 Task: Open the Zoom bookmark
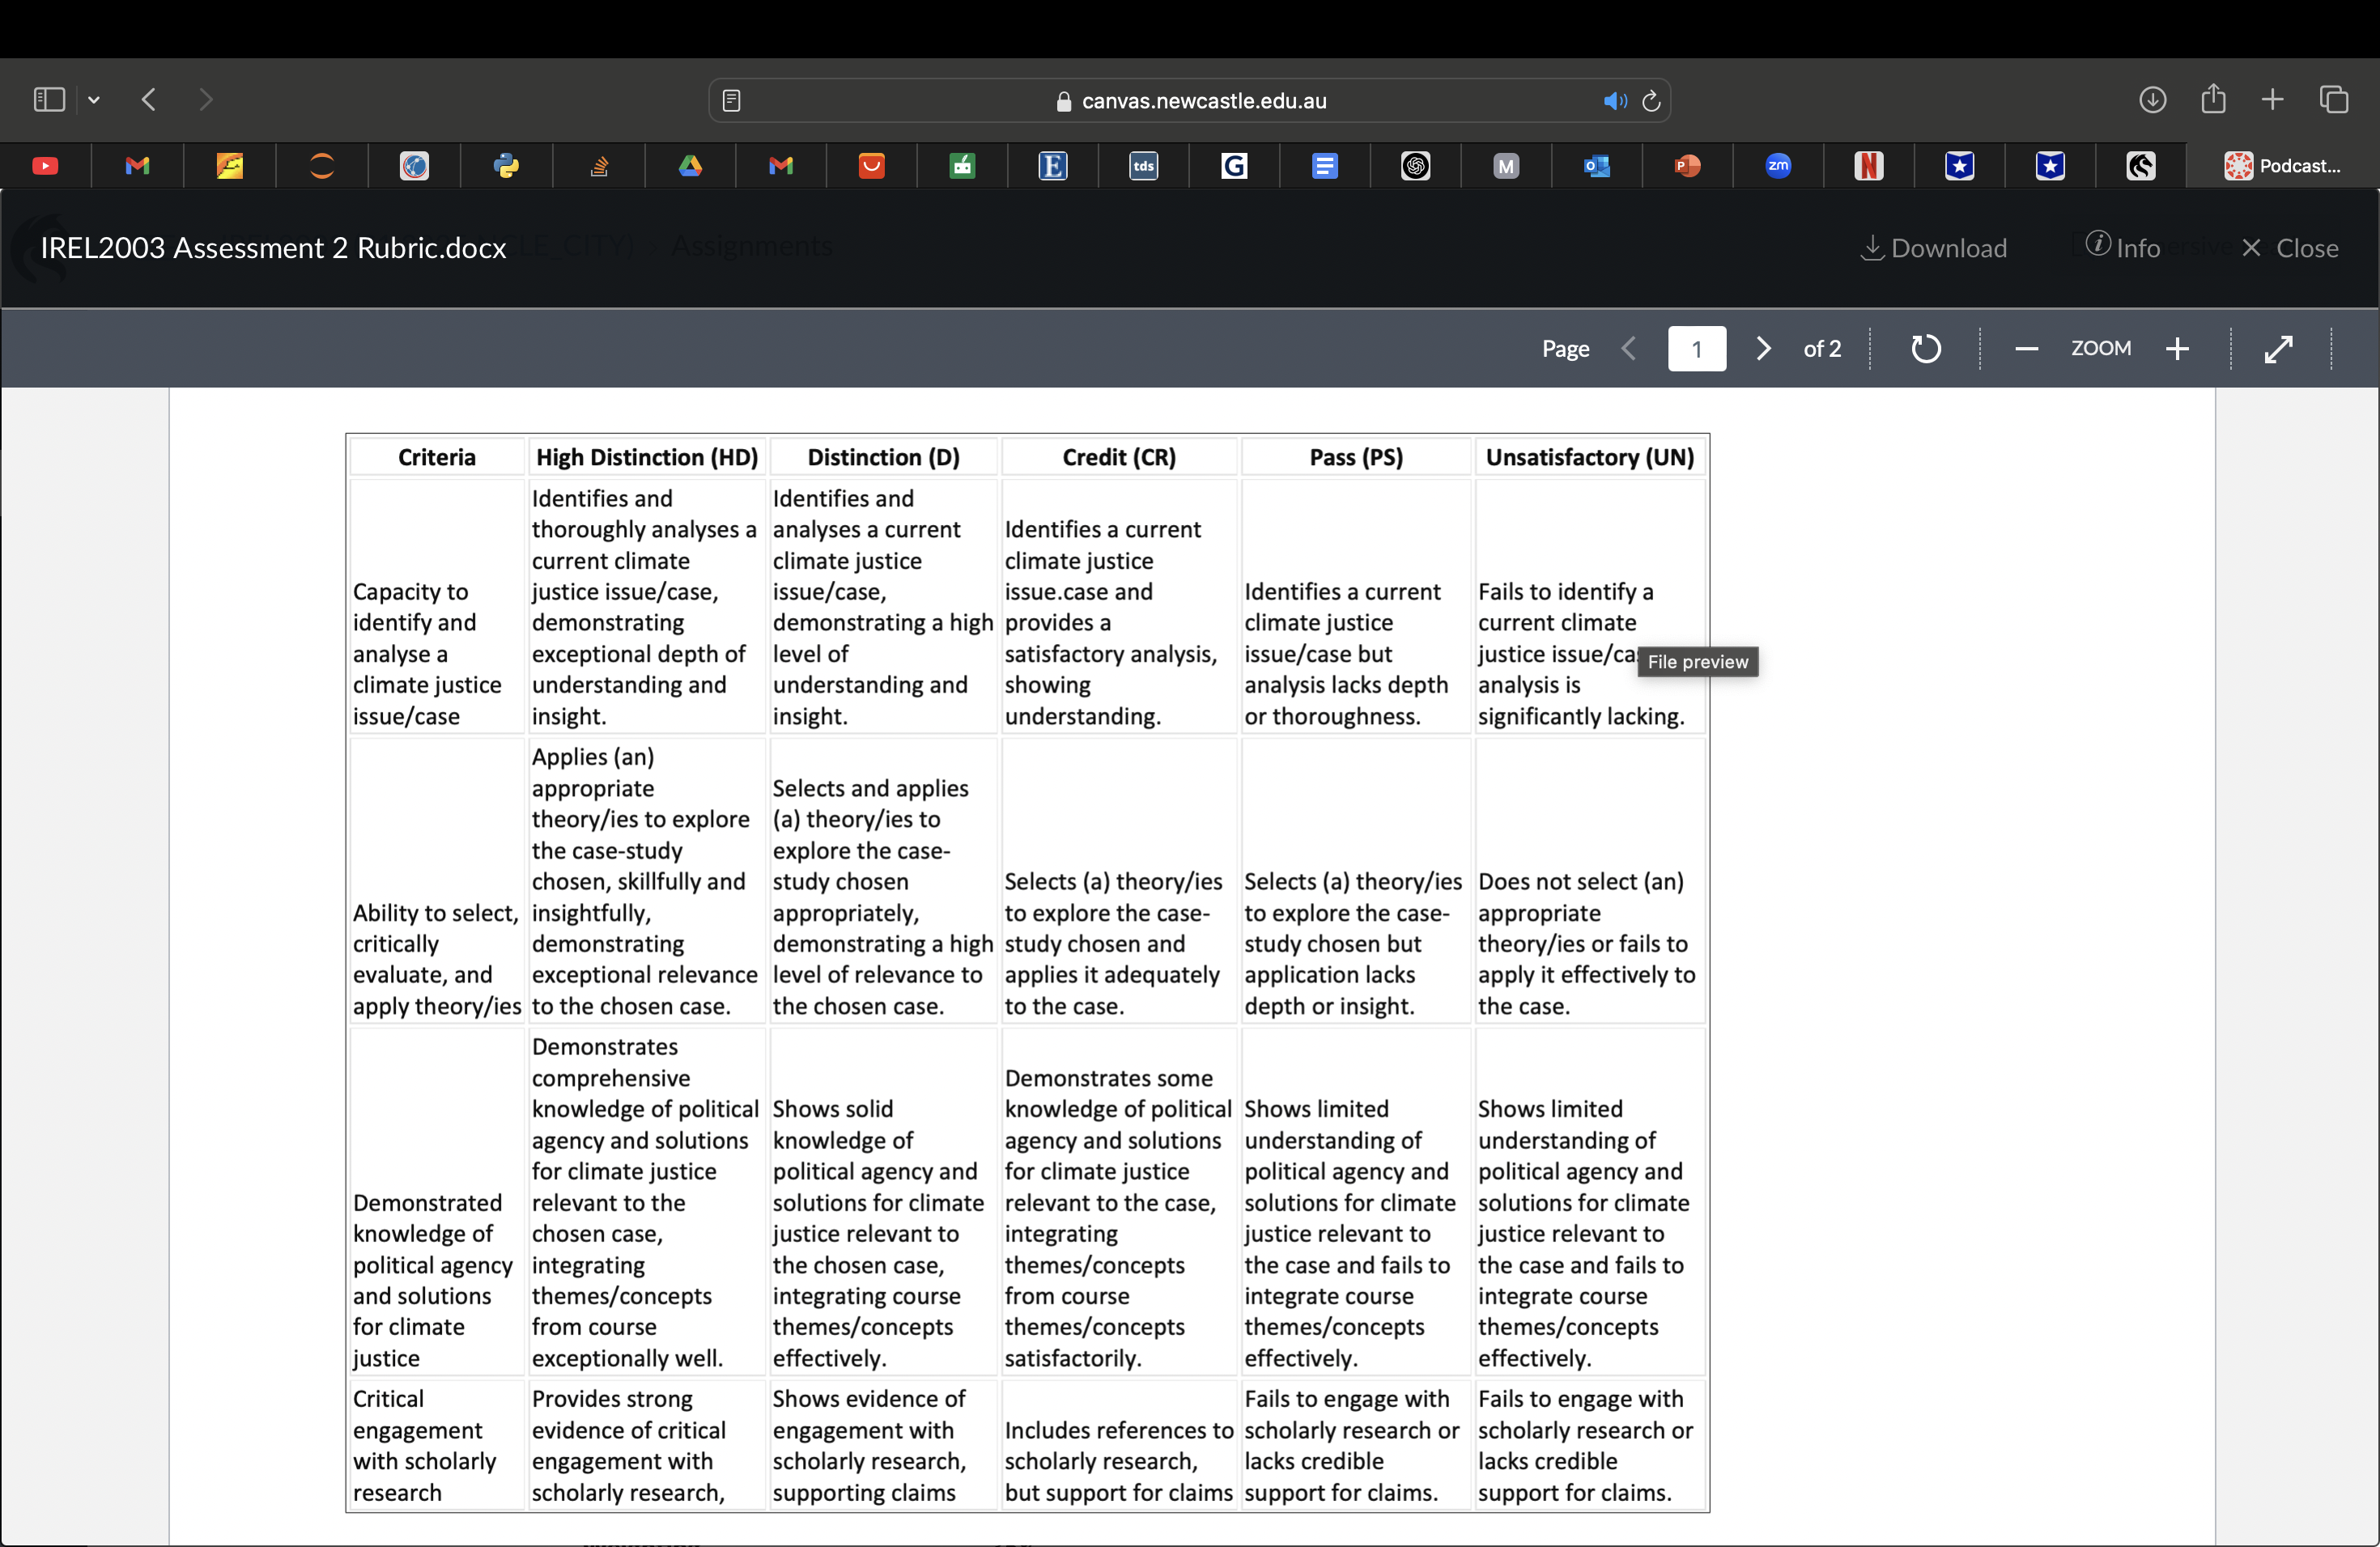(x=1778, y=166)
